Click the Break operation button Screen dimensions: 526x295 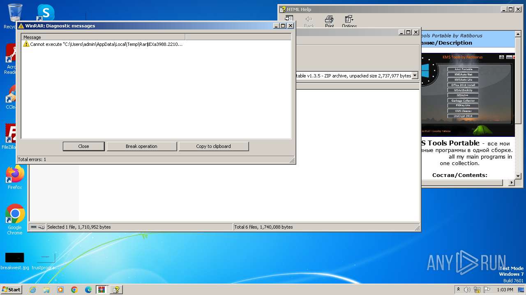pos(141,146)
